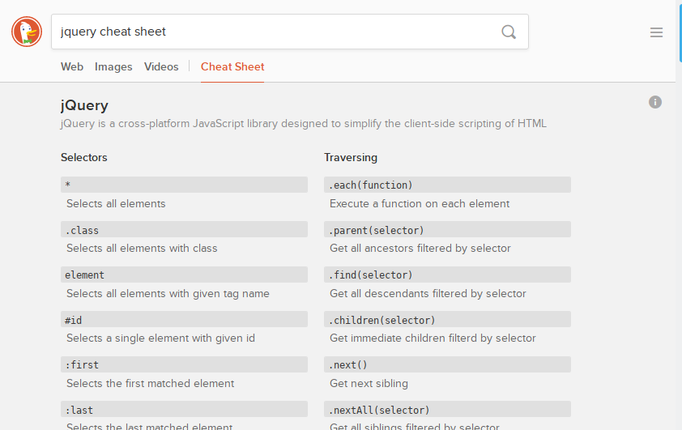Switch to the Web tab

coord(72,66)
